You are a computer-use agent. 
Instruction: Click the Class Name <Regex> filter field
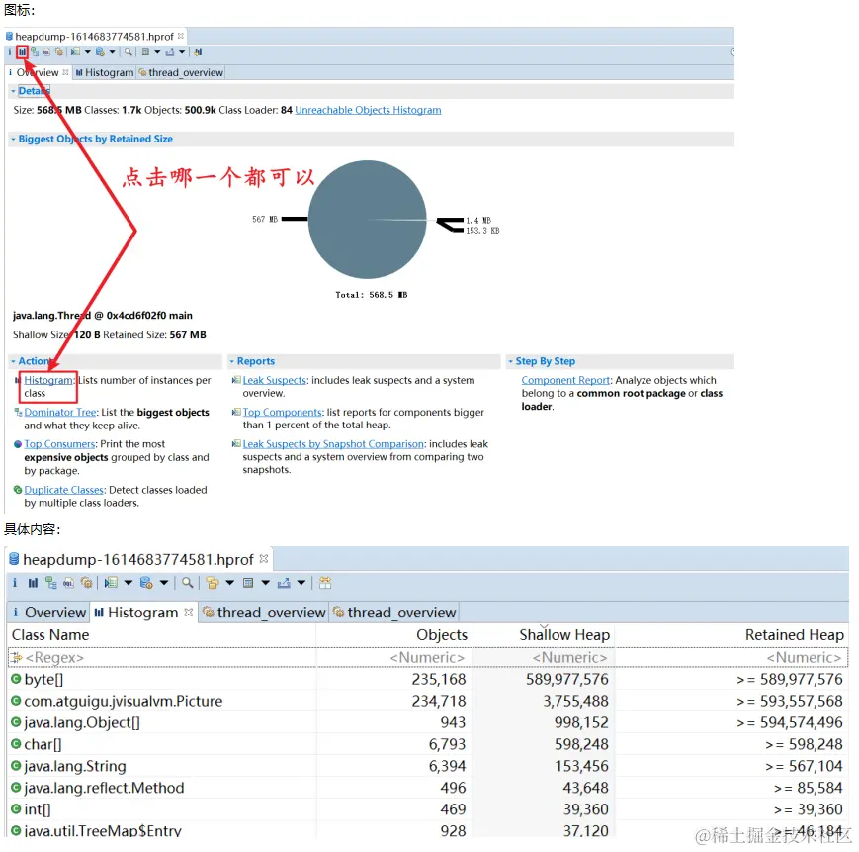[162, 657]
